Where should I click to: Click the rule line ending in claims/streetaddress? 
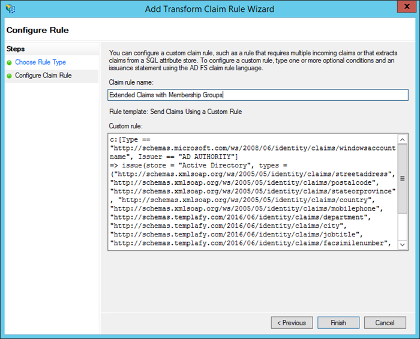pos(253,174)
